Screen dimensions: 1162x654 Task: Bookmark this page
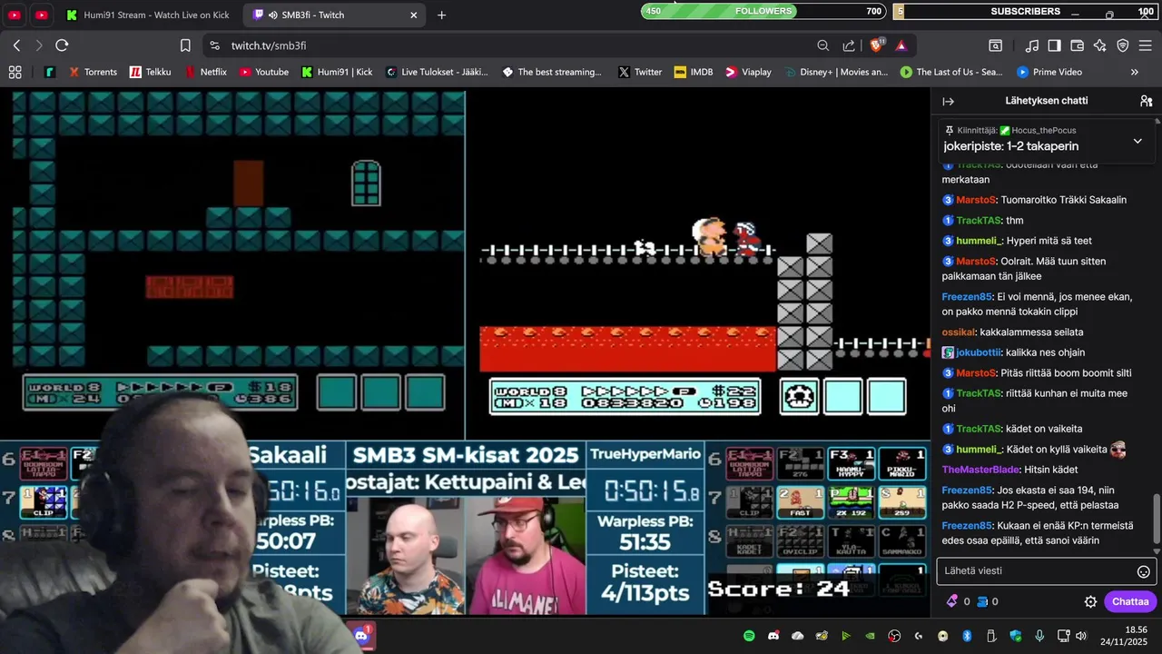185,45
